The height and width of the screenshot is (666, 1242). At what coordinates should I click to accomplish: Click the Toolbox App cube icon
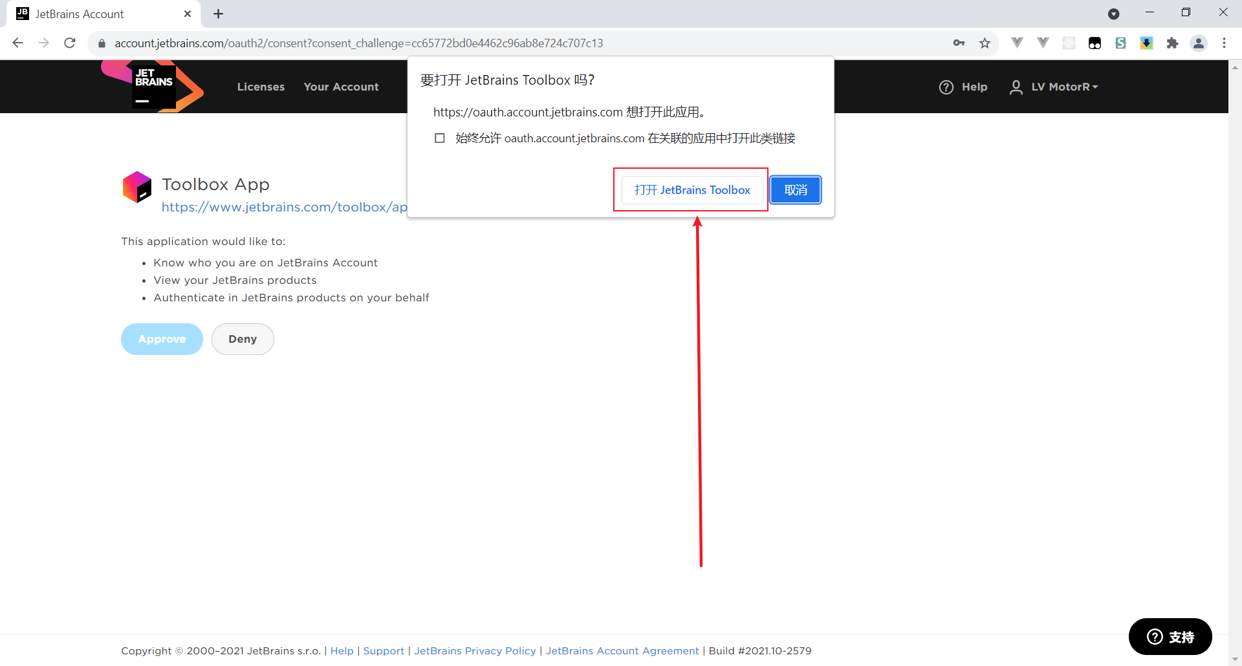(137, 187)
